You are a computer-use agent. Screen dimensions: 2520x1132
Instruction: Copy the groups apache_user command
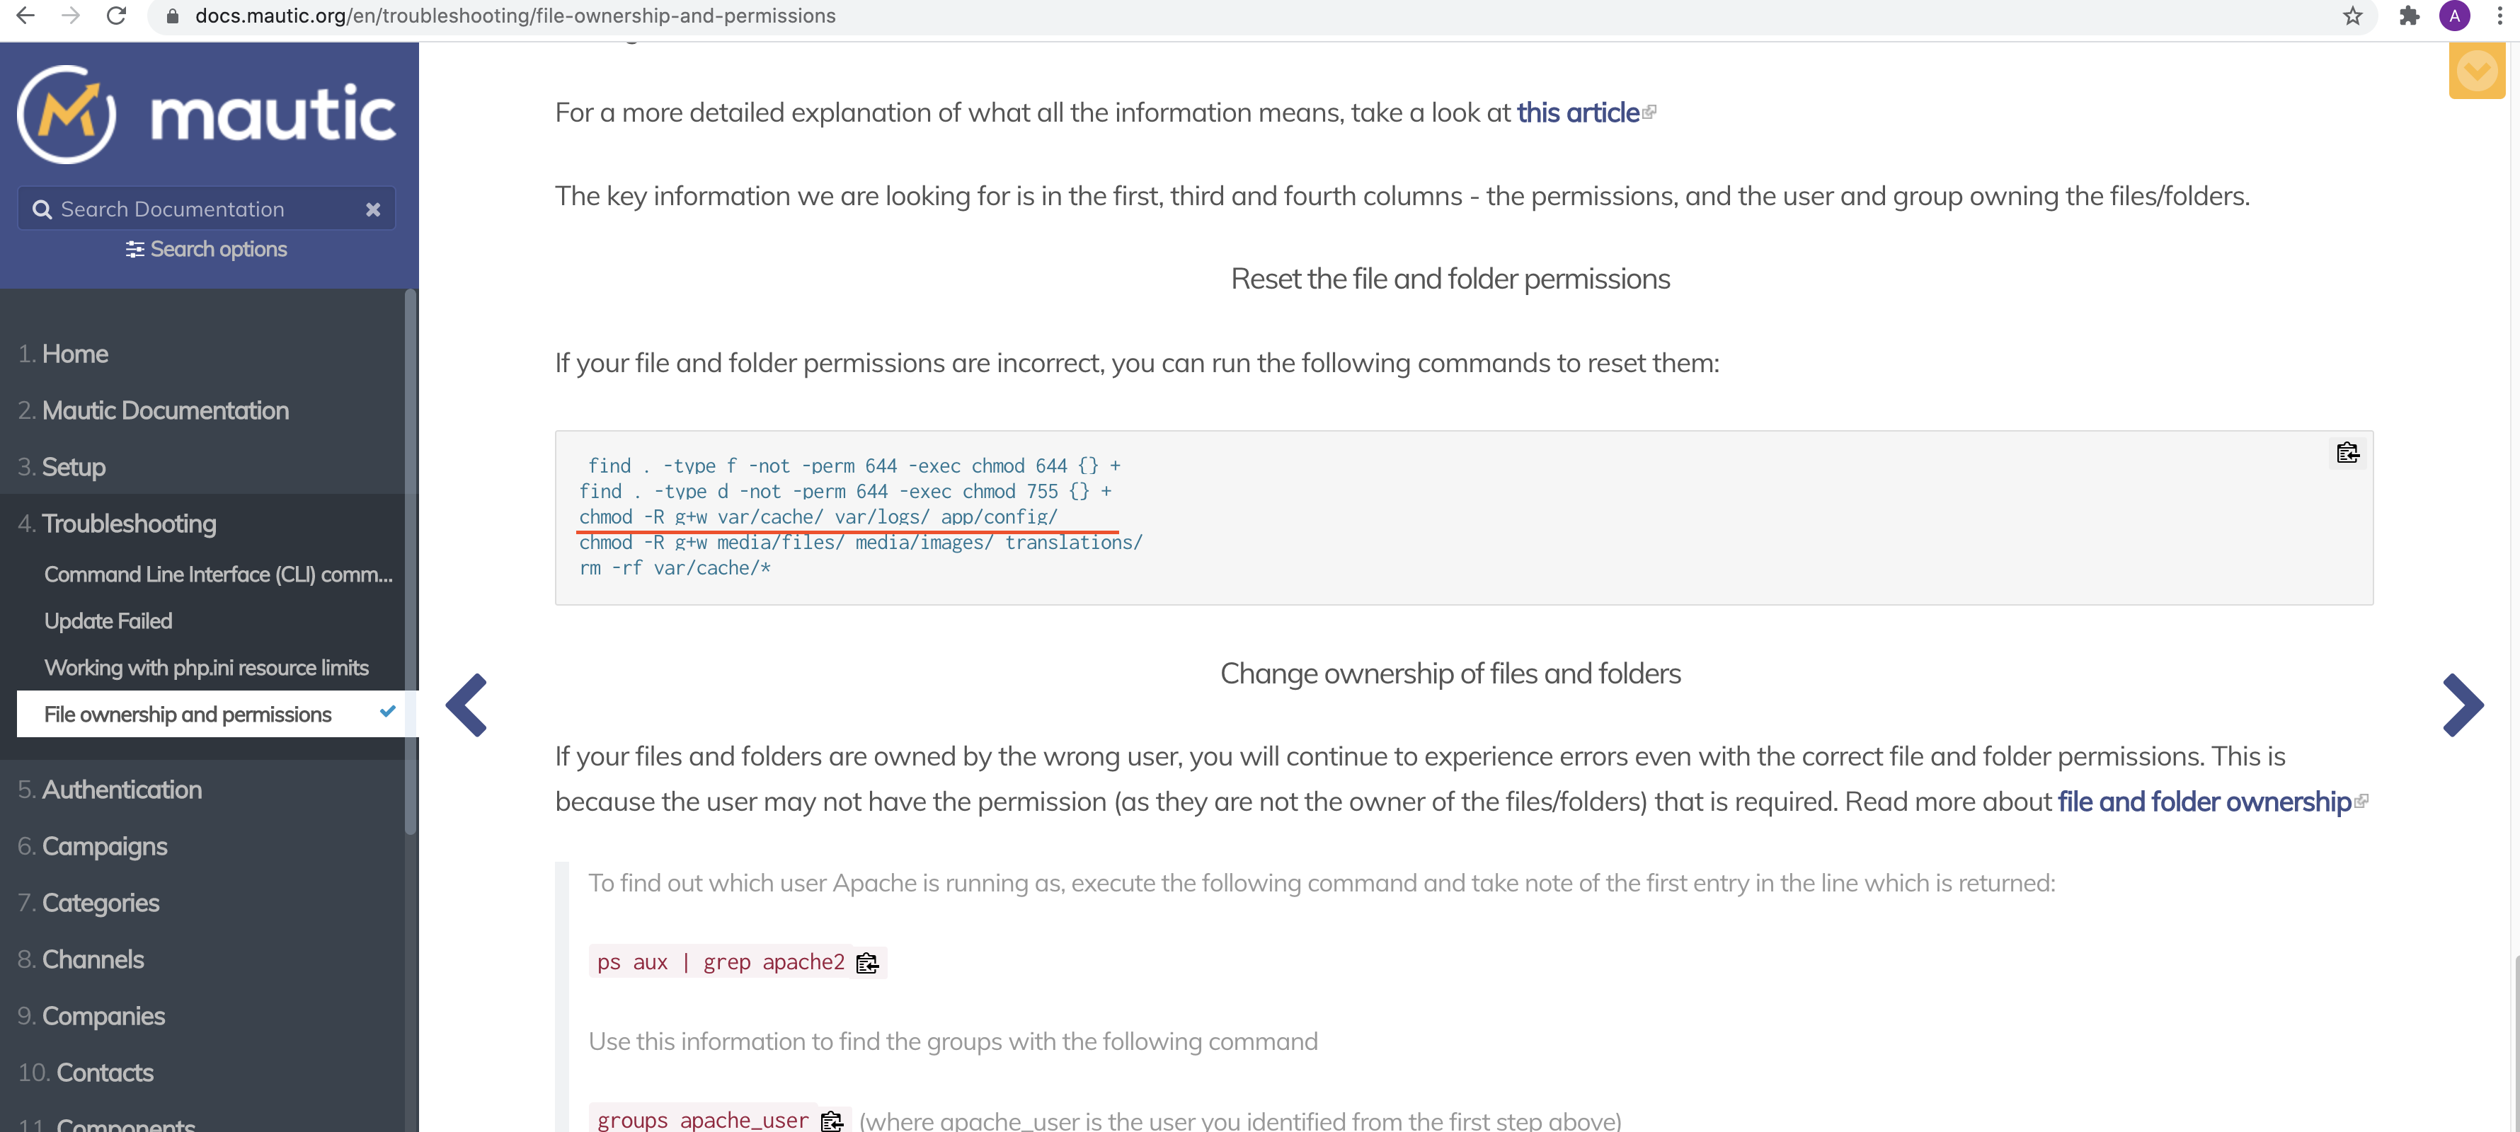coord(832,1120)
